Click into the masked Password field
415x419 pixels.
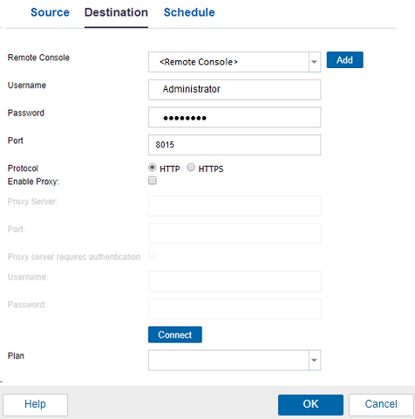(235, 117)
